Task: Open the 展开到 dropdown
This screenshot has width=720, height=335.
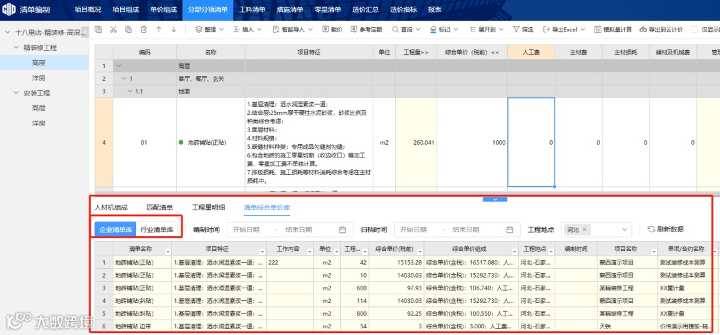Action: 487,29
